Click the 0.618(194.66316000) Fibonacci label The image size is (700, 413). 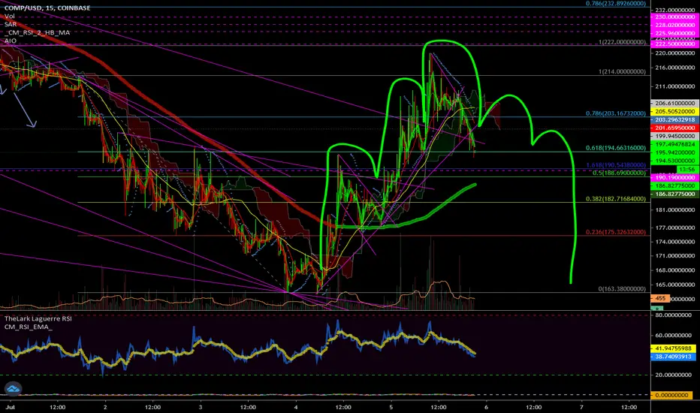616,148
